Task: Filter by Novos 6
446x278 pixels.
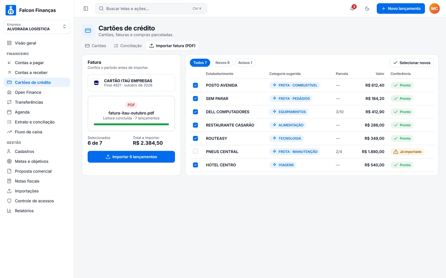Action: (222, 63)
